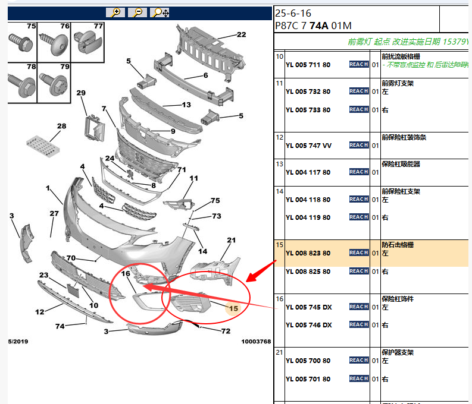This screenshot has width=472, height=404.
Task: Click REACH badge for YL 005 701 80
Action: [359, 378]
